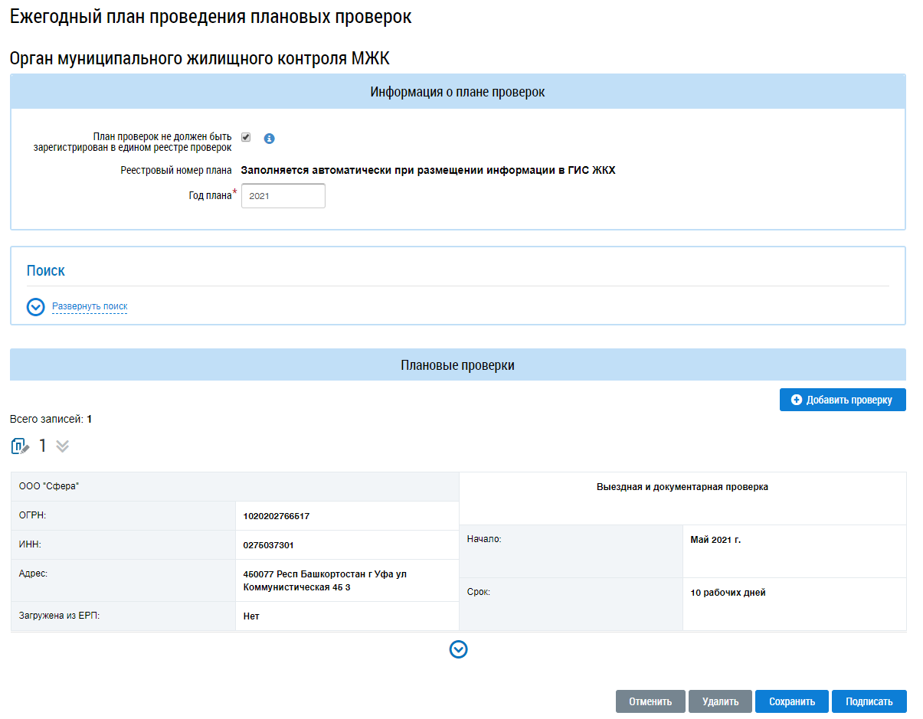
Task: Expand inspection details via bottom circled chevron
Action: pos(458,649)
